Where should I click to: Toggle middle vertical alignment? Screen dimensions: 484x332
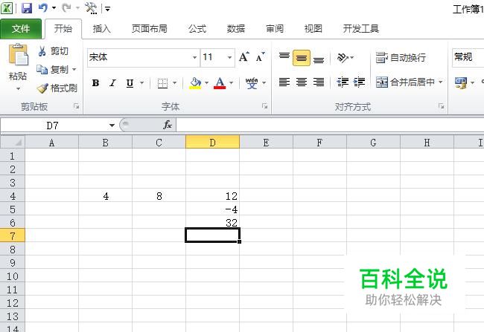pos(302,58)
